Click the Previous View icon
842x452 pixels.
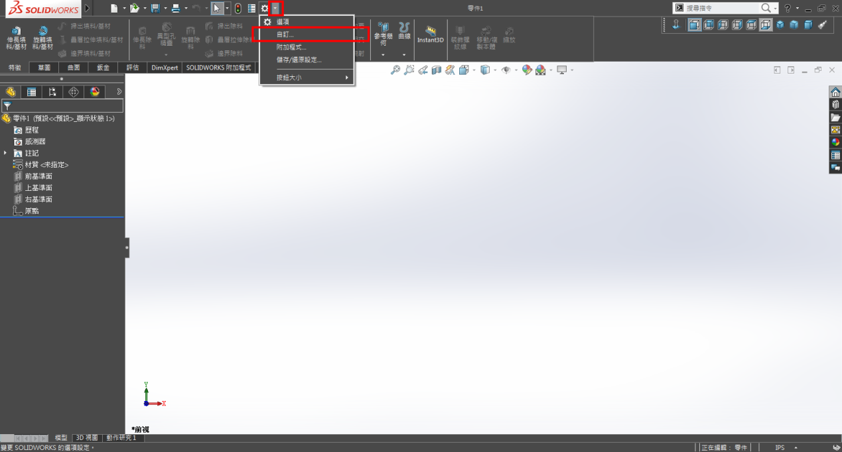pos(423,70)
